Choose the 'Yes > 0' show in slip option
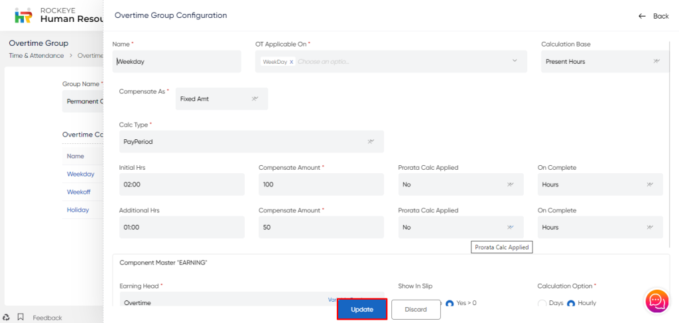This screenshot has height=323, width=679. (x=450, y=303)
